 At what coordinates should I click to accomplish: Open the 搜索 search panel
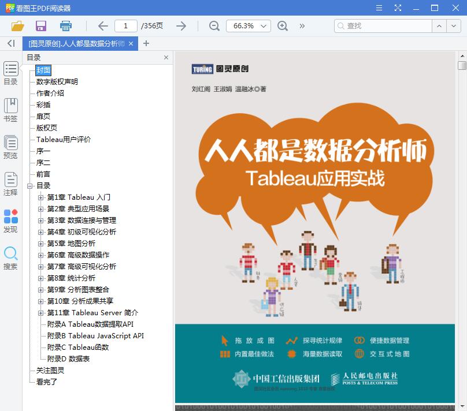[11, 258]
